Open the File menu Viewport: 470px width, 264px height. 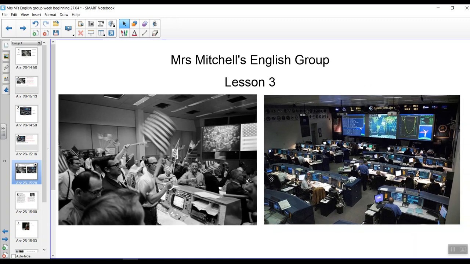[x=4, y=15]
